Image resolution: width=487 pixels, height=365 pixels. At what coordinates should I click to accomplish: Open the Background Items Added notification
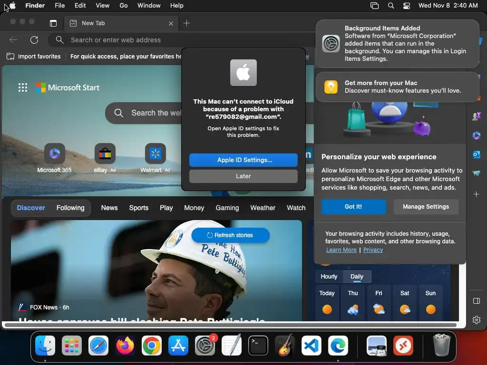coord(398,43)
